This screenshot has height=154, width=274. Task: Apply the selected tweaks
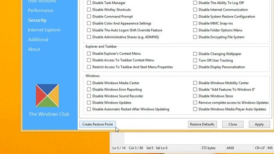259,124
